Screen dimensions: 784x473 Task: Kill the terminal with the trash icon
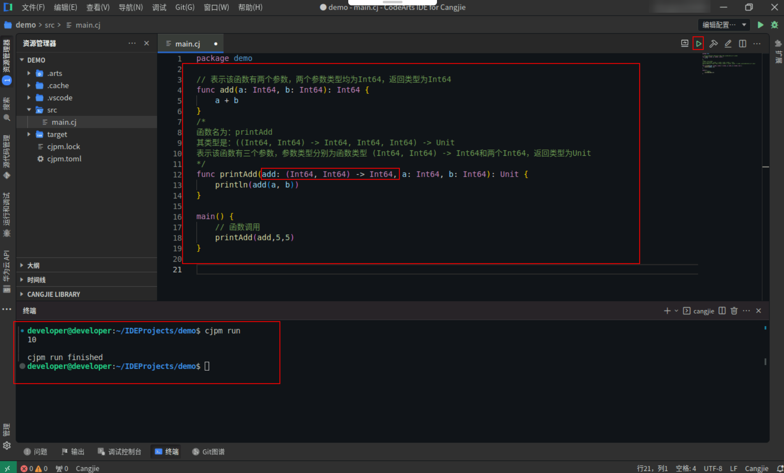click(734, 311)
